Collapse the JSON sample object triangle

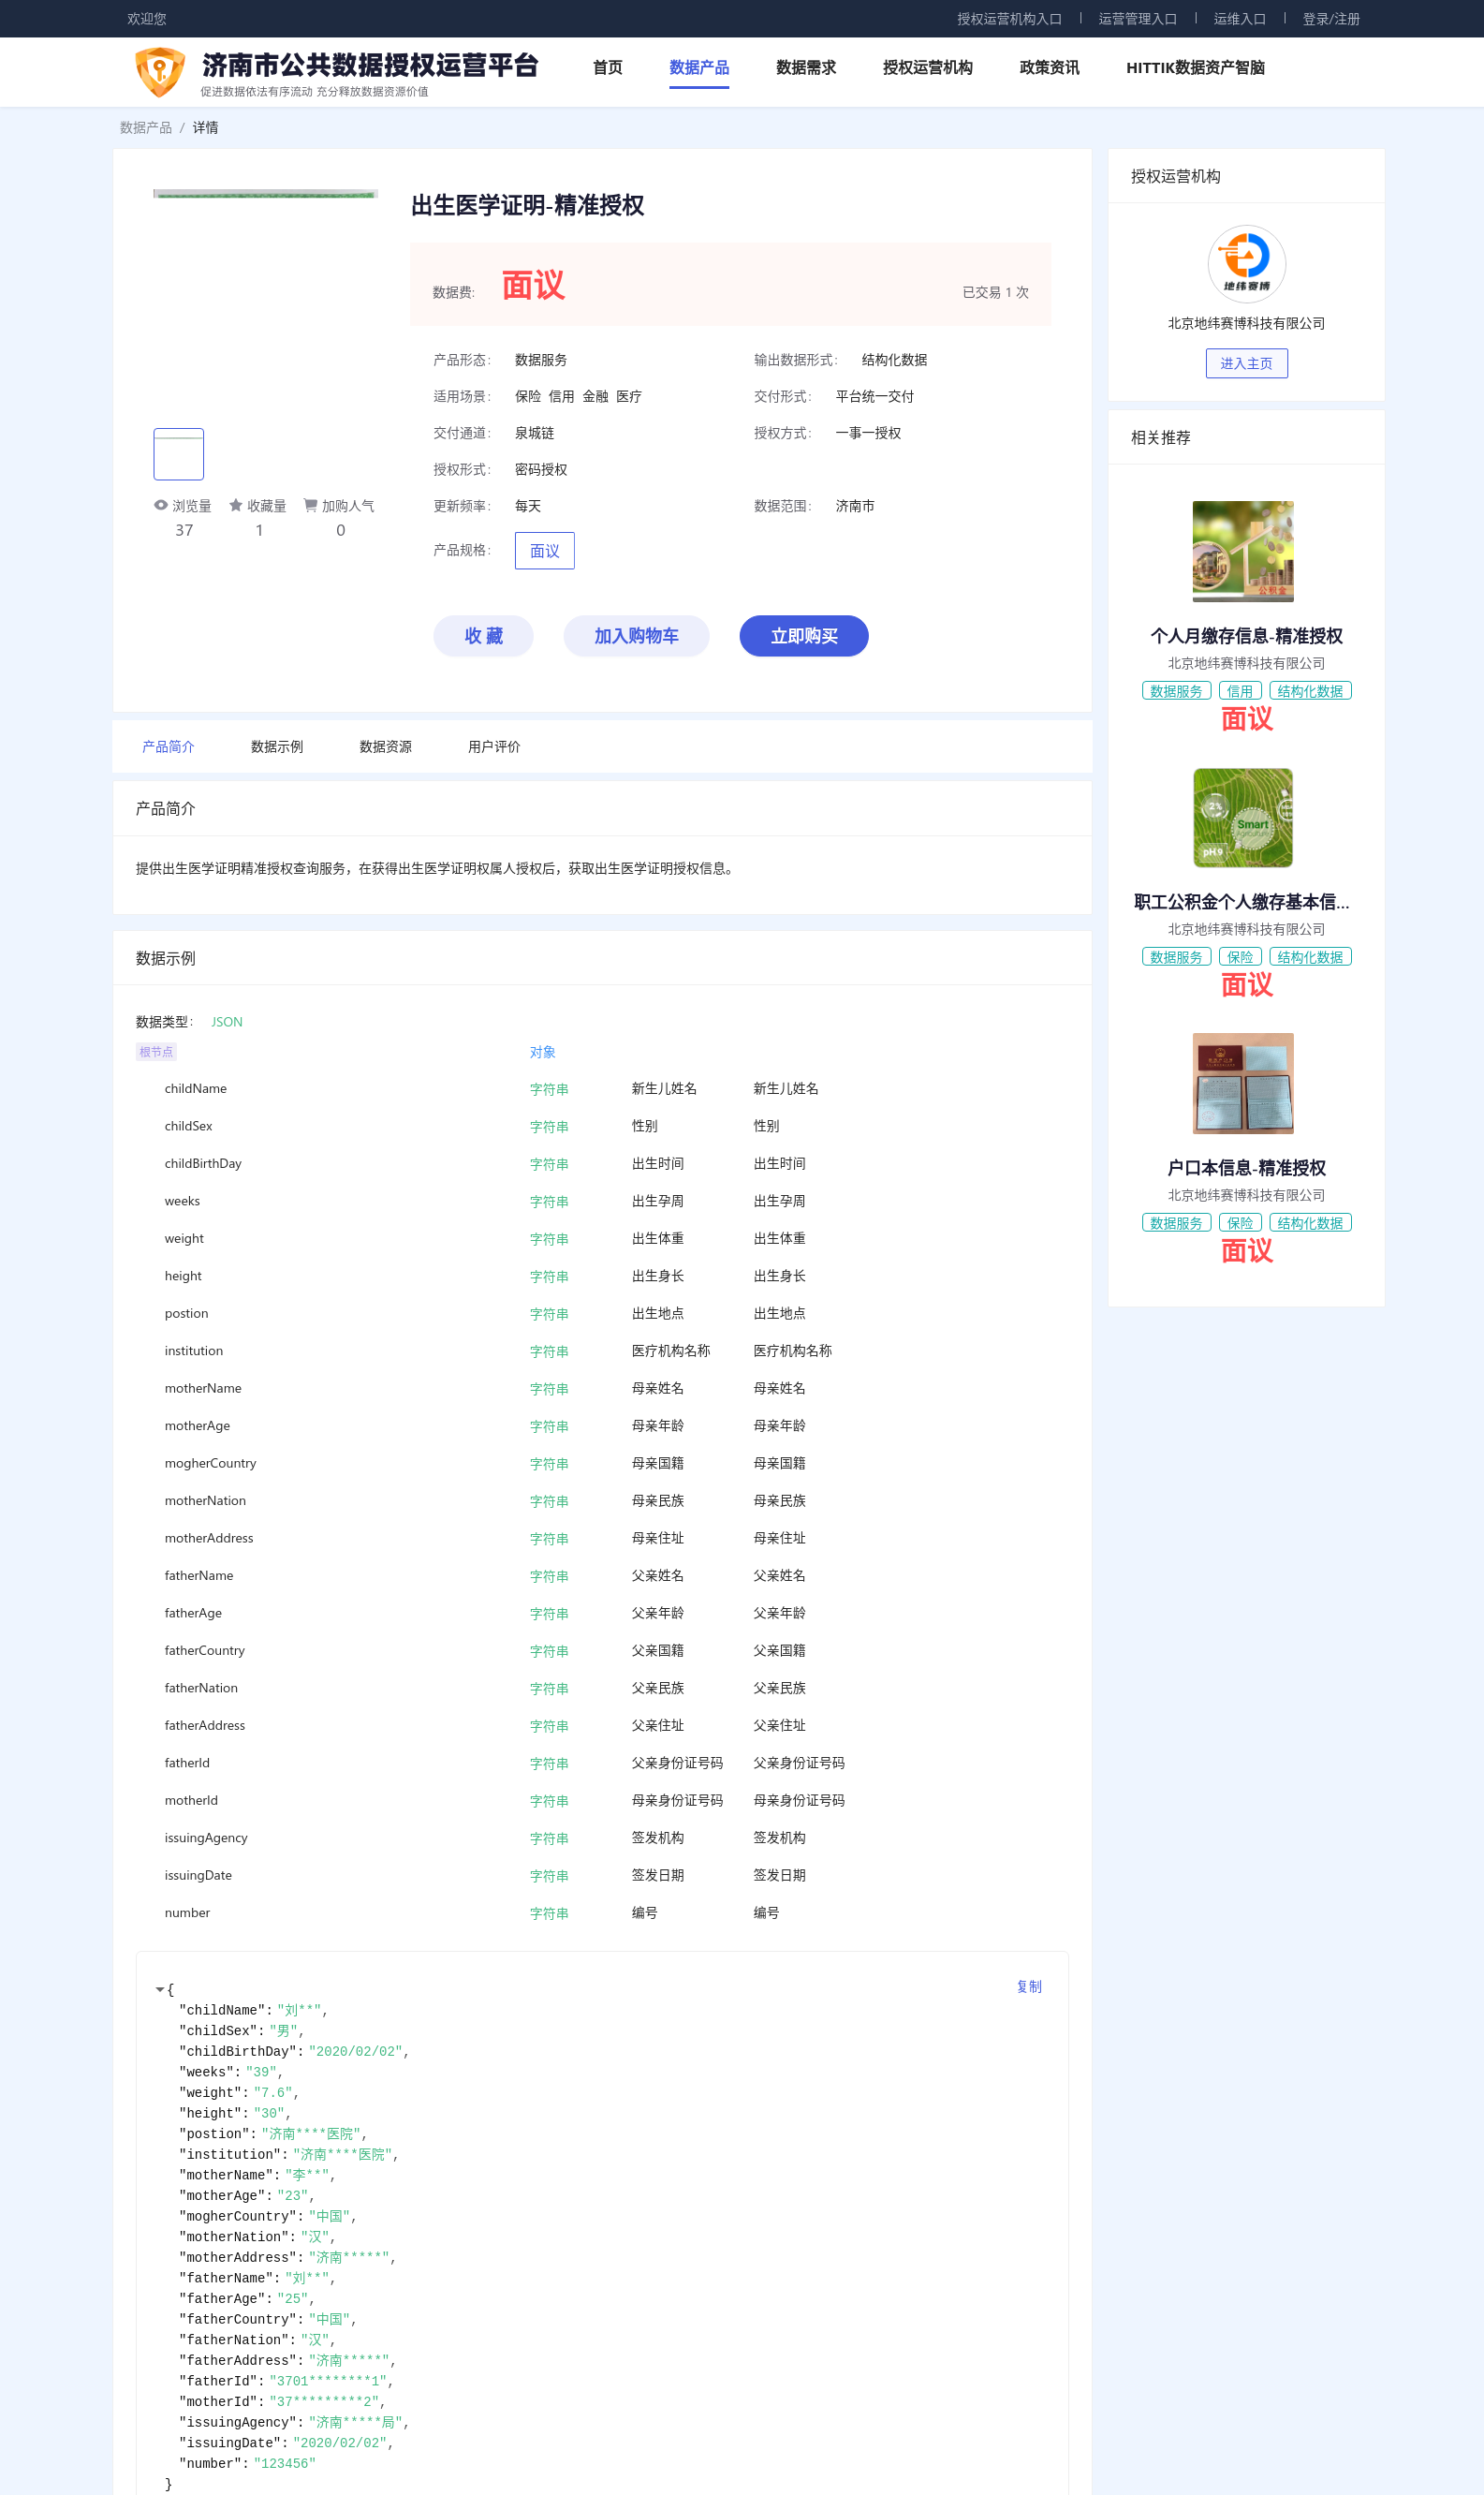tap(160, 1989)
